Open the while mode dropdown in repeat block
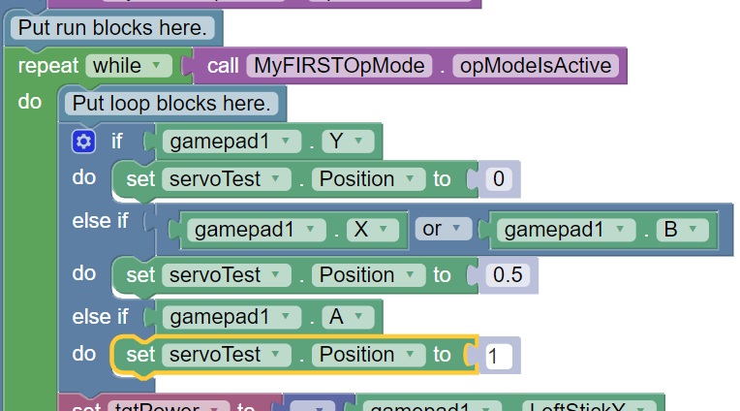Image resolution: width=740 pixels, height=411 pixels. 128,66
